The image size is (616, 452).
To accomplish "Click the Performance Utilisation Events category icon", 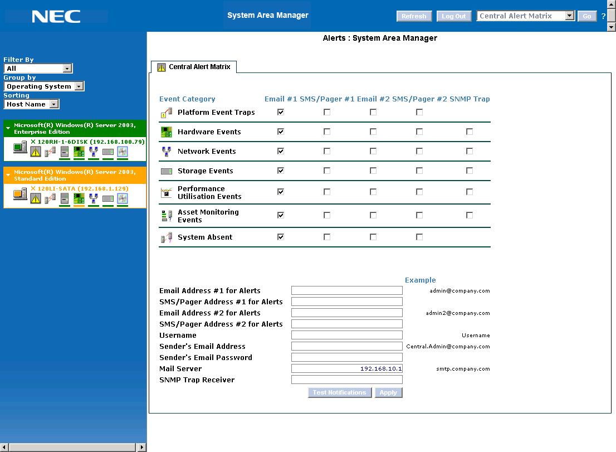I will click(167, 193).
